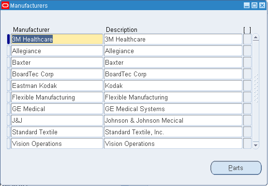Open the Parts button

(236, 168)
